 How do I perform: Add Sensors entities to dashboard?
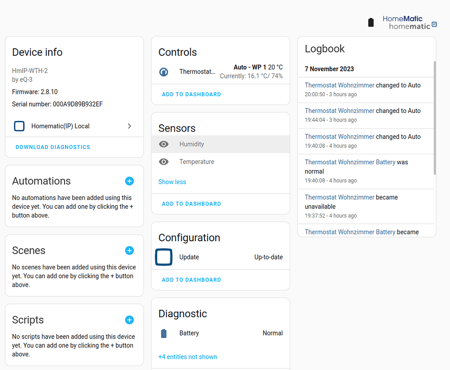pyautogui.click(x=191, y=204)
